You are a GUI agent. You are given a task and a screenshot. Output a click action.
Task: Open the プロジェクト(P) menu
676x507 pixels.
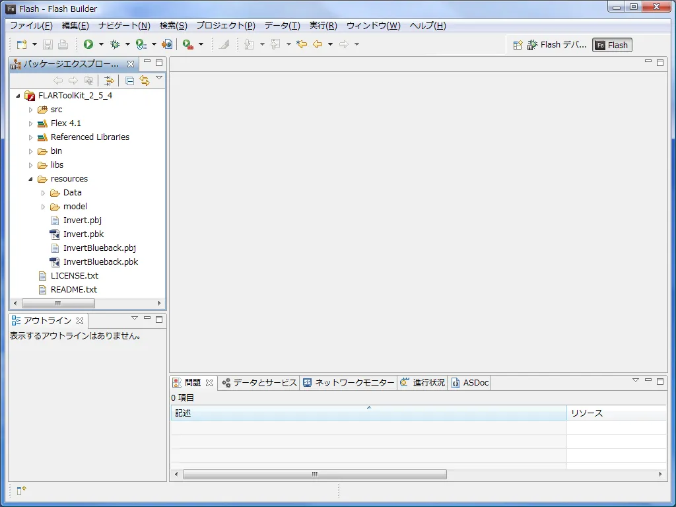click(x=226, y=26)
